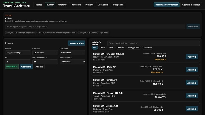Click the Check-in date field
Screen dimensions: 205x115
point(45,53)
